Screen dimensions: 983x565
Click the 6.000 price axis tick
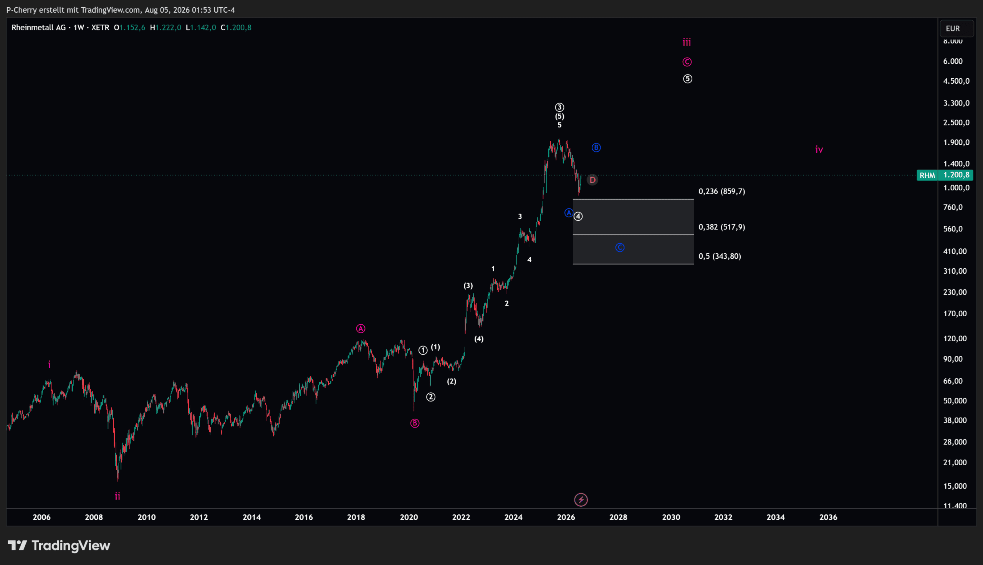pos(953,61)
